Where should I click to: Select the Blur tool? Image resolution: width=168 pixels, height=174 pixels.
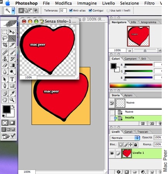point(5,72)
